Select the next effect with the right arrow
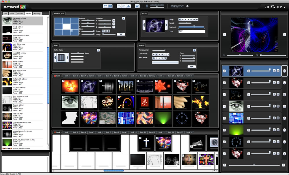289x175 pixels. pos(68,58)
